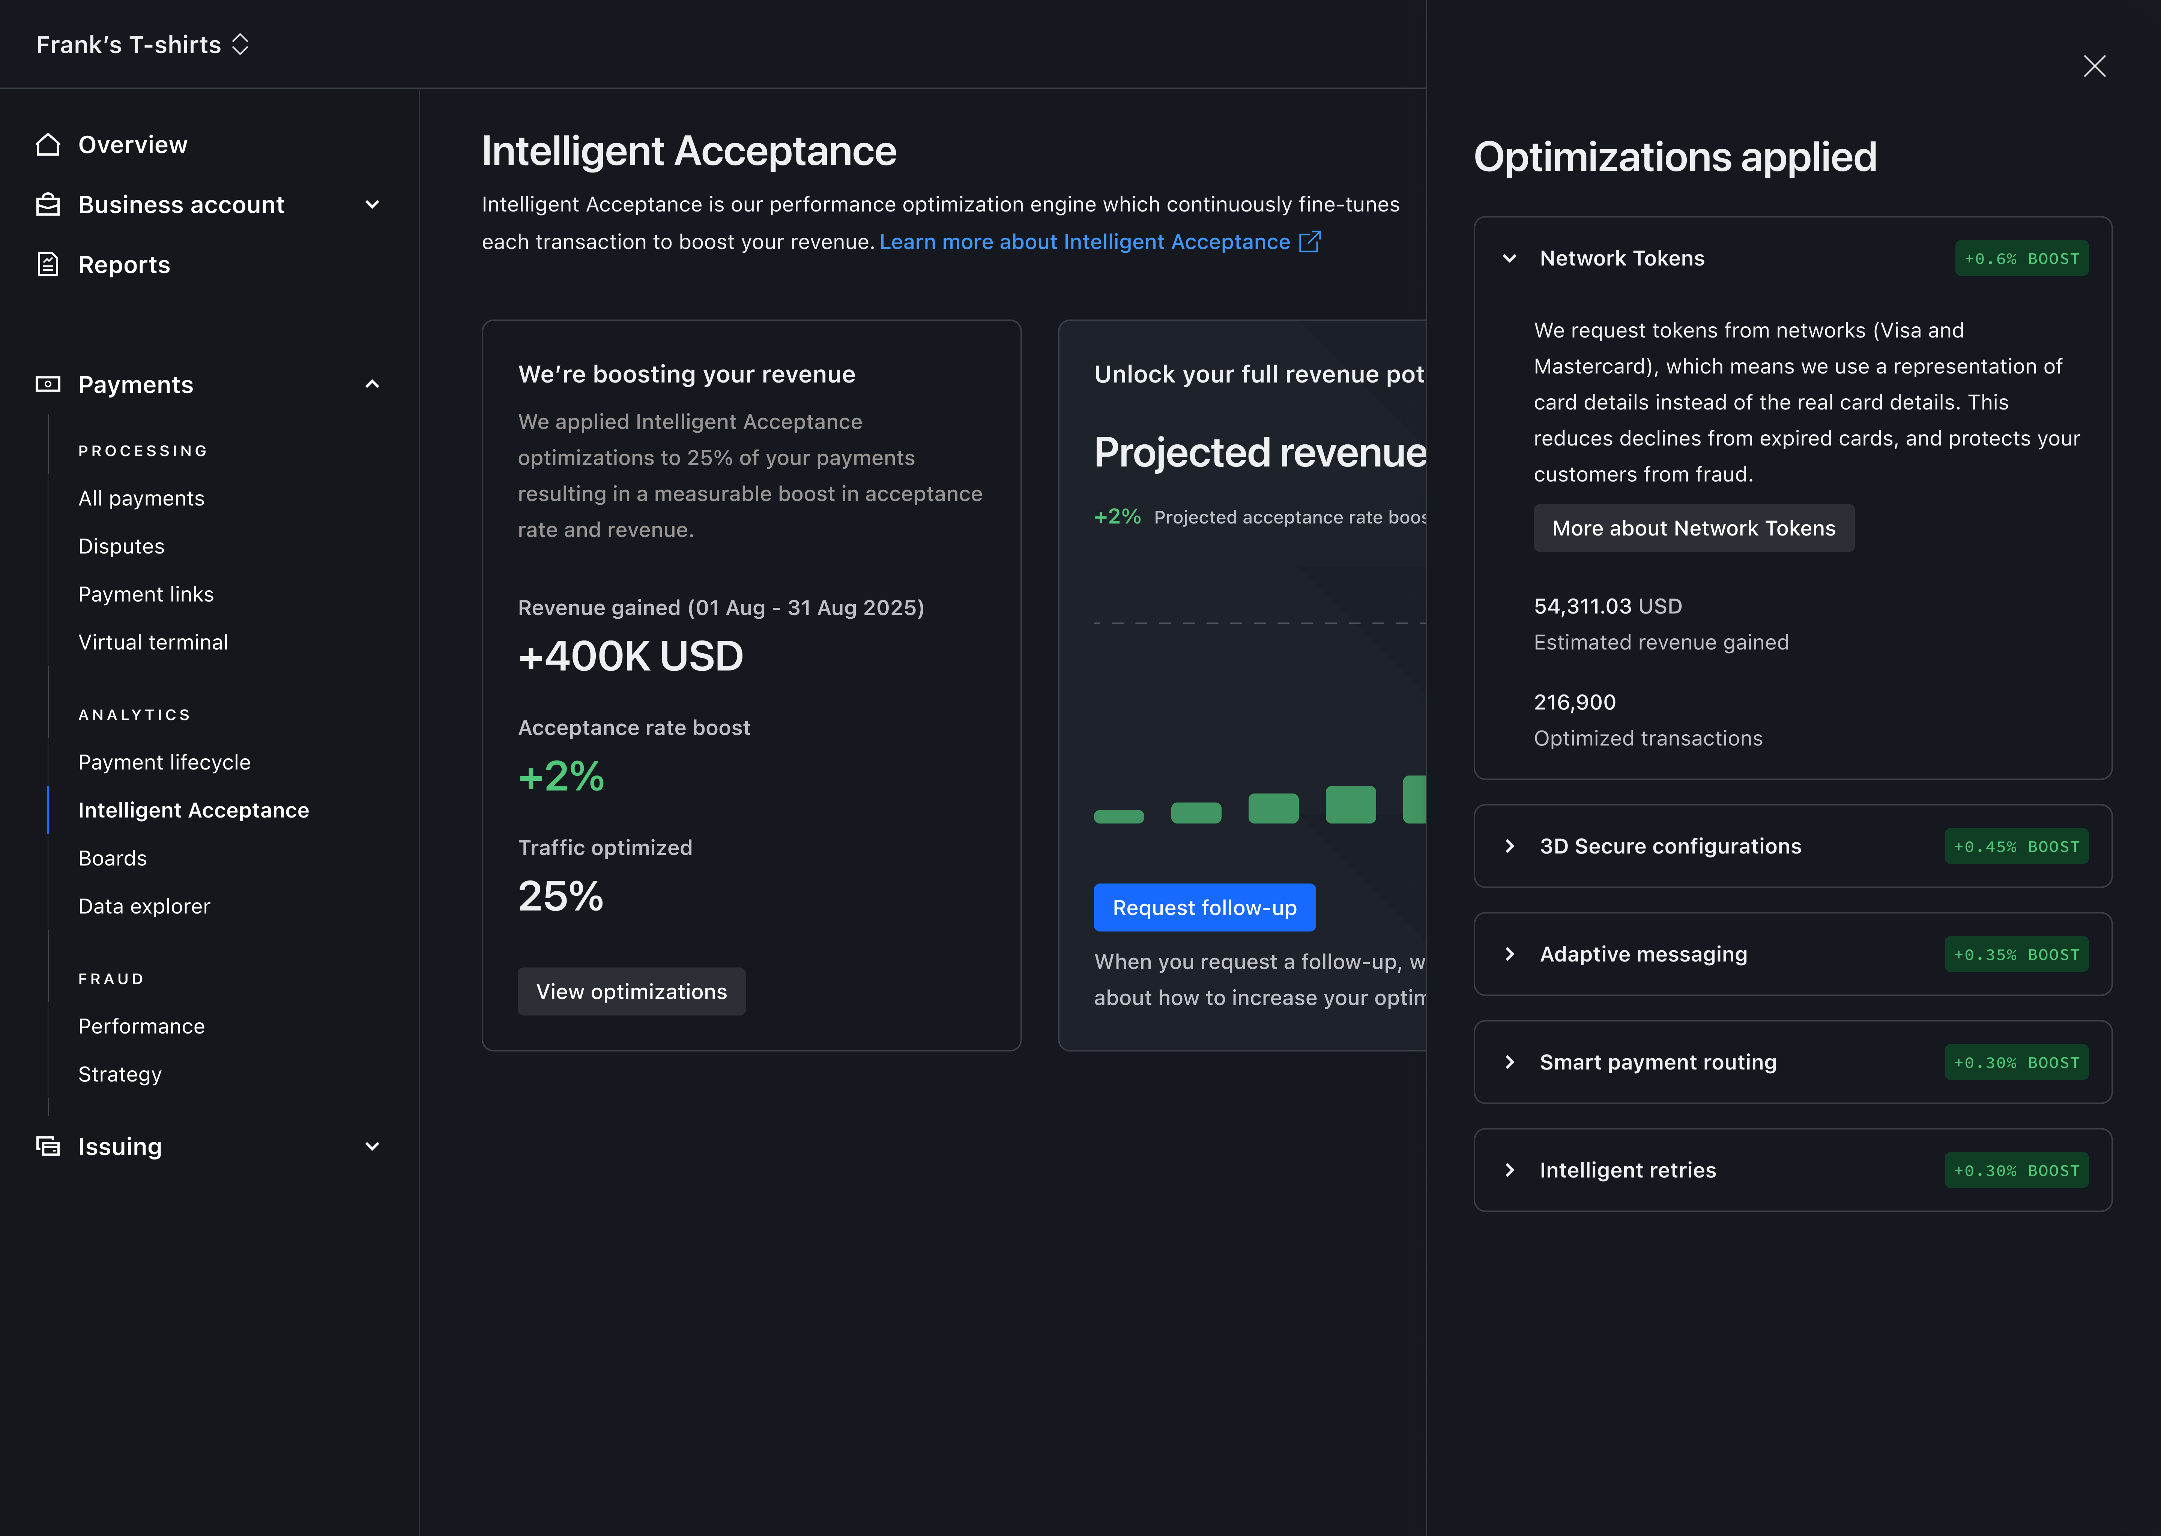
Task: Click the +400K USD revenue value
Action: [630, 656]
